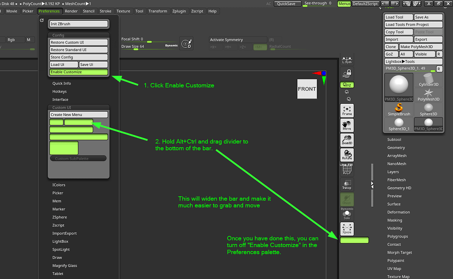Toggle the Menus button
Image resolution: width=453 pixels, height=279 pixels.
(x=344, y=3)
